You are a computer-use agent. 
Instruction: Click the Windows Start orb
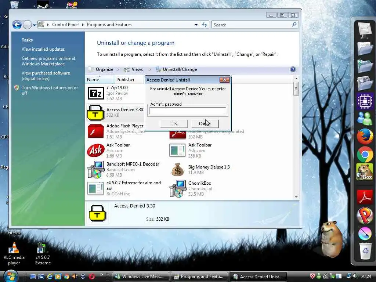(10, 276)
